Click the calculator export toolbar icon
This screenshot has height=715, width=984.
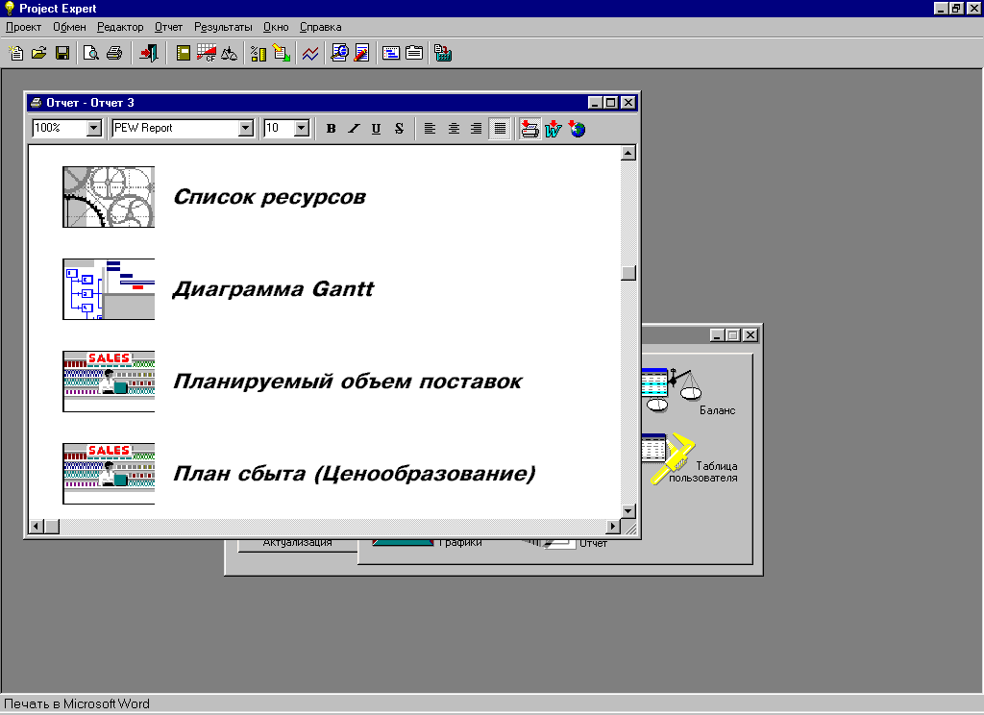tap(443, 54)
